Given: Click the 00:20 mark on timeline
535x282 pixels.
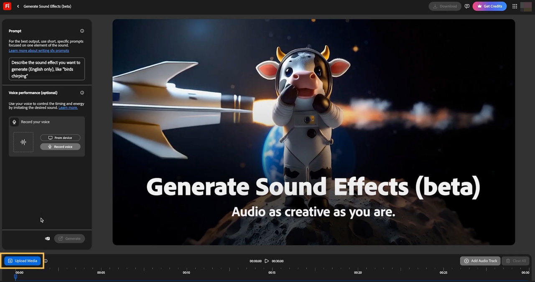Looking at the screenshot, I should pos(358,273).
